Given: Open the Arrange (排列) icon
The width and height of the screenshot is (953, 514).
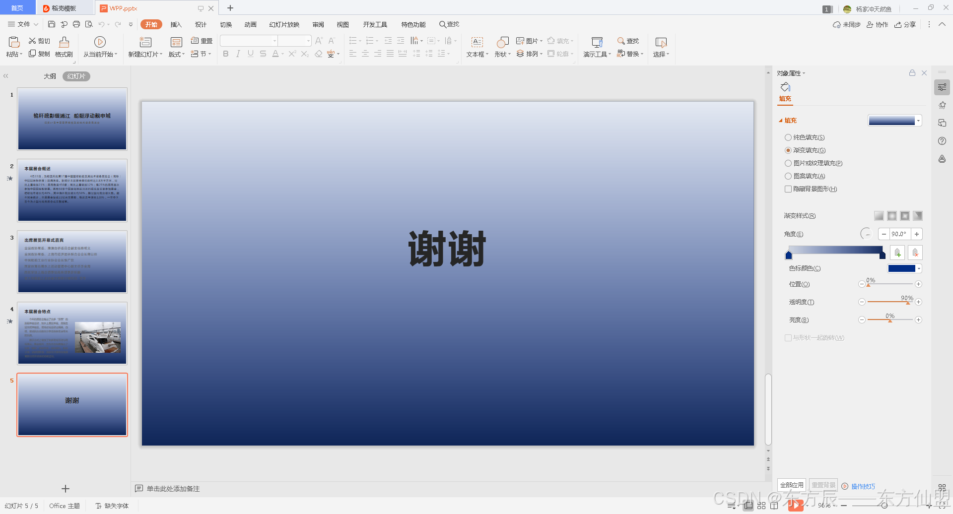Looking at the screenshot, I should pyautogui.click(x=520, y=54).
